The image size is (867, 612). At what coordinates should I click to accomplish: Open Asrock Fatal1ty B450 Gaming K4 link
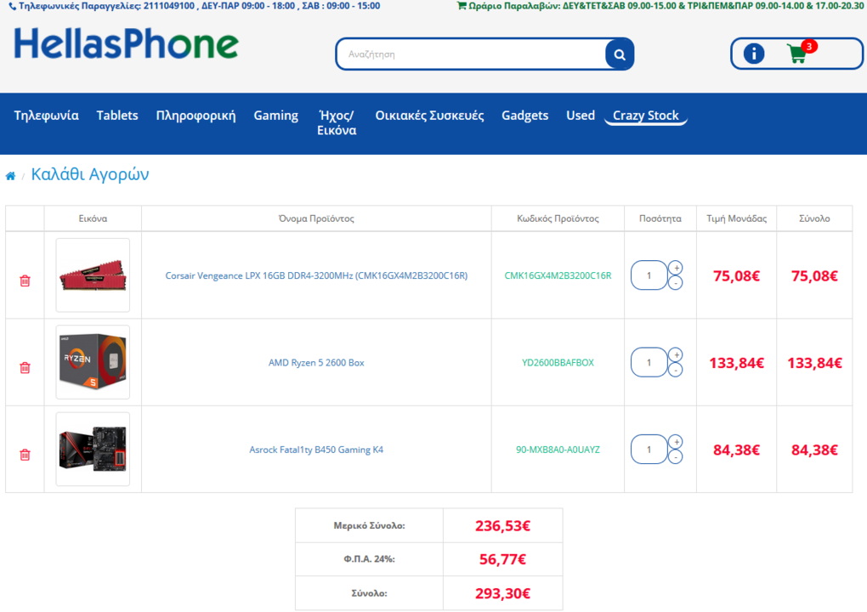(316, 450)
